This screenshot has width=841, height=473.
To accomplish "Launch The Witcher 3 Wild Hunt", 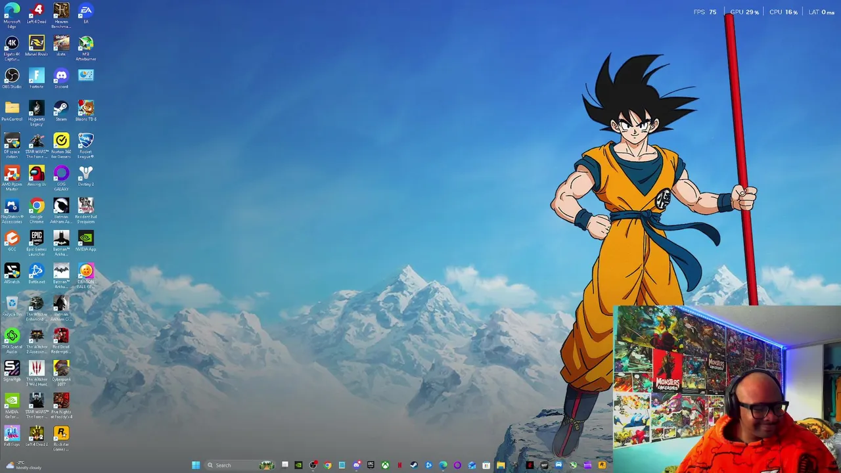I will pyautogui.click(x=36, y=373).
